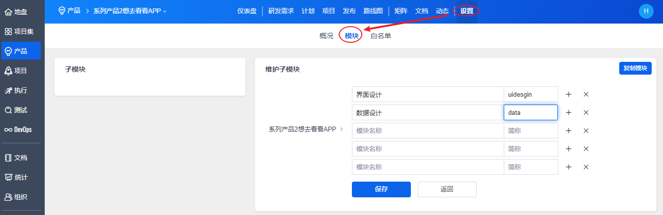Switch to the 白名单 tab
The width and height of the screenshot is (663, 215).
click(x=381, y=36)
